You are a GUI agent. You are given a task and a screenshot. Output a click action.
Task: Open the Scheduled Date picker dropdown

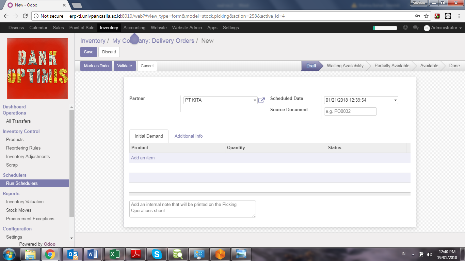395,100
